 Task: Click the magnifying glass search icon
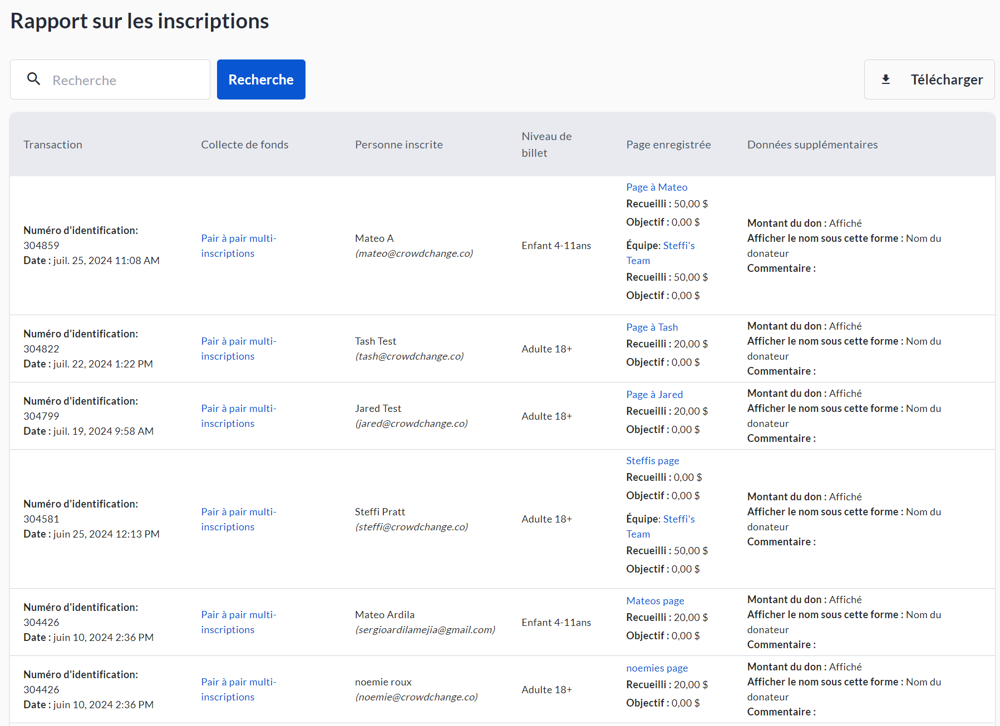click(34, 79)
